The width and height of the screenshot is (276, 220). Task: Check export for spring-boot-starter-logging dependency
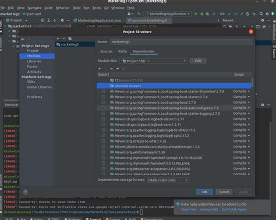click(104, 113)
